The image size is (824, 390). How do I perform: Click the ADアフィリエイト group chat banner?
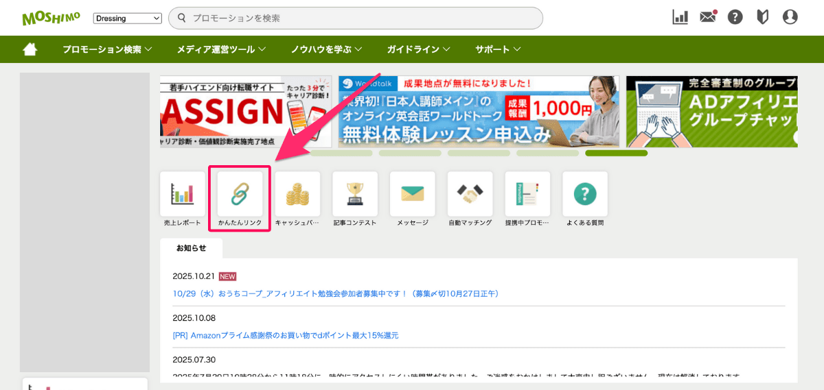point(712,112)
